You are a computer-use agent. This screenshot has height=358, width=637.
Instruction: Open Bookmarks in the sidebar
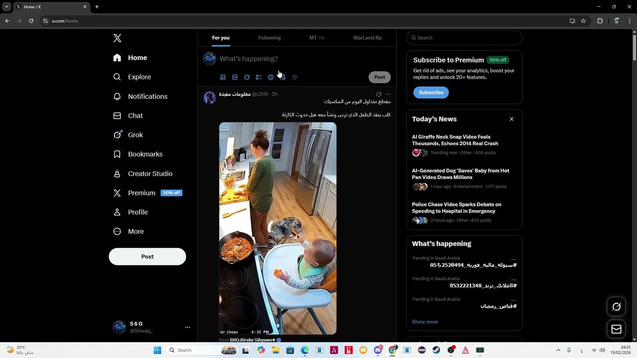pyautogui.click(x=138, y=154)
